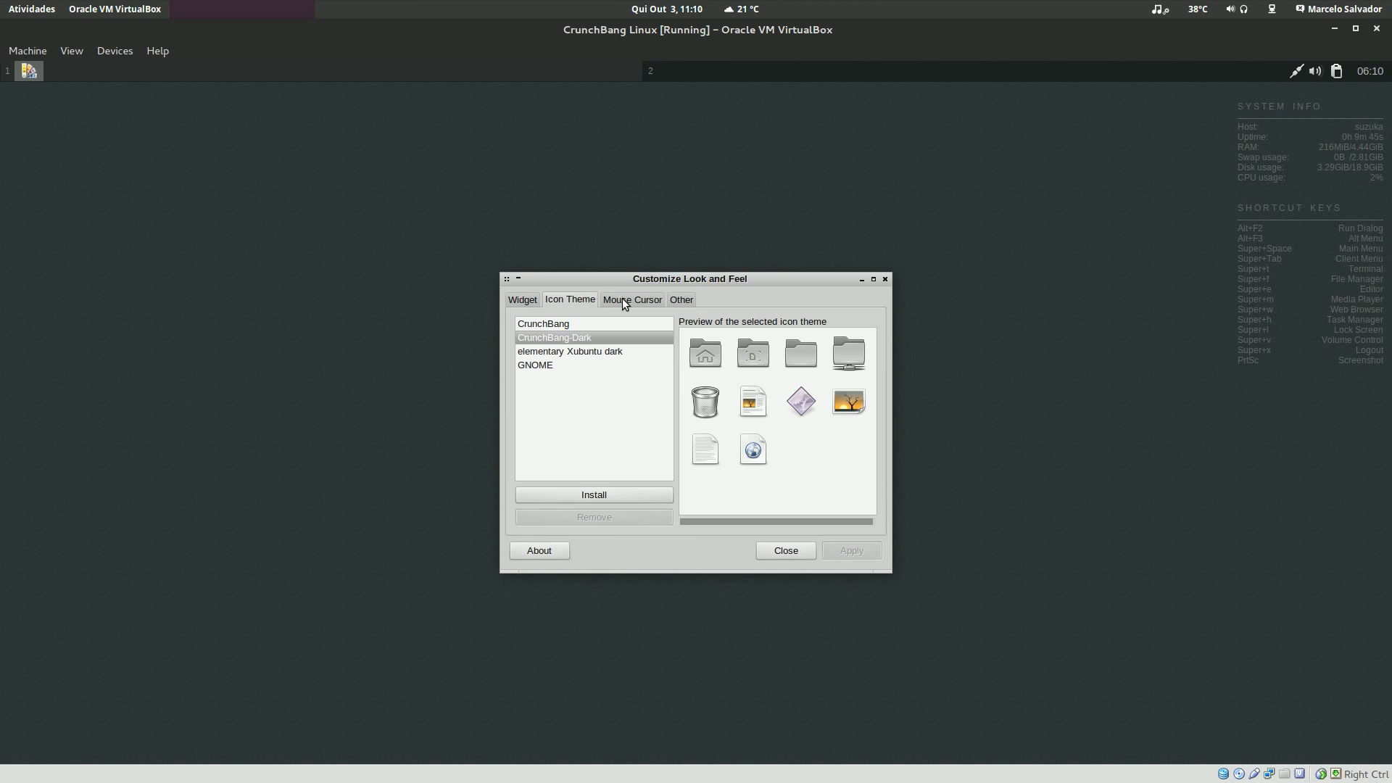
Task: Click the desktop folder preview icon
Action: (x=753, y=353)
